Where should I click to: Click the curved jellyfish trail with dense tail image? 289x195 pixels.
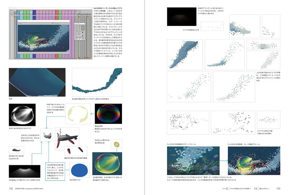(x=225, y=55)
